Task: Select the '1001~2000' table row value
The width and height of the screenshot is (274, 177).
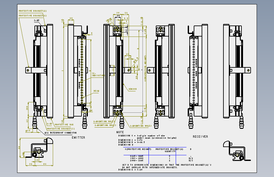Action: click(137, 158)
